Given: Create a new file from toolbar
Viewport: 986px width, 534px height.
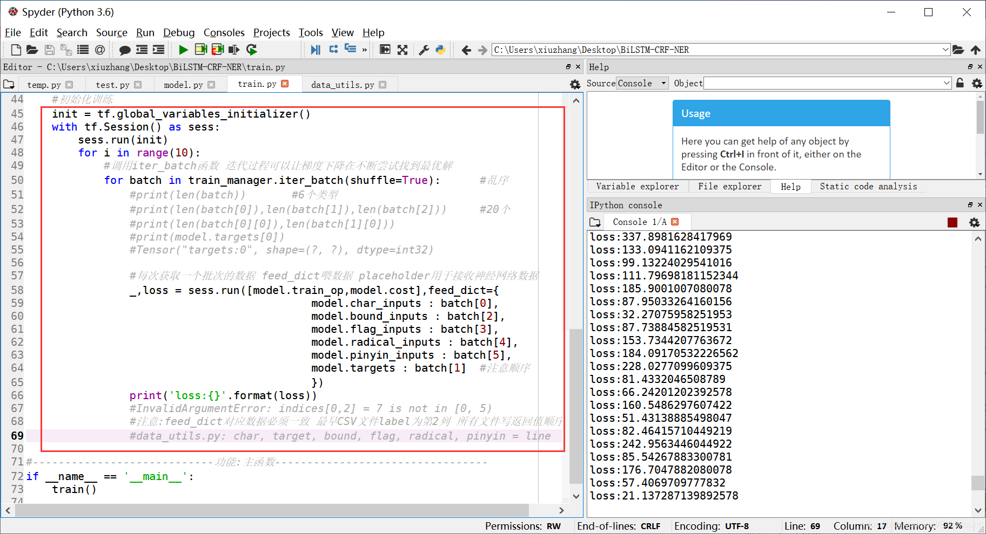Looking at the screenshot, I should tap(16, 50).
